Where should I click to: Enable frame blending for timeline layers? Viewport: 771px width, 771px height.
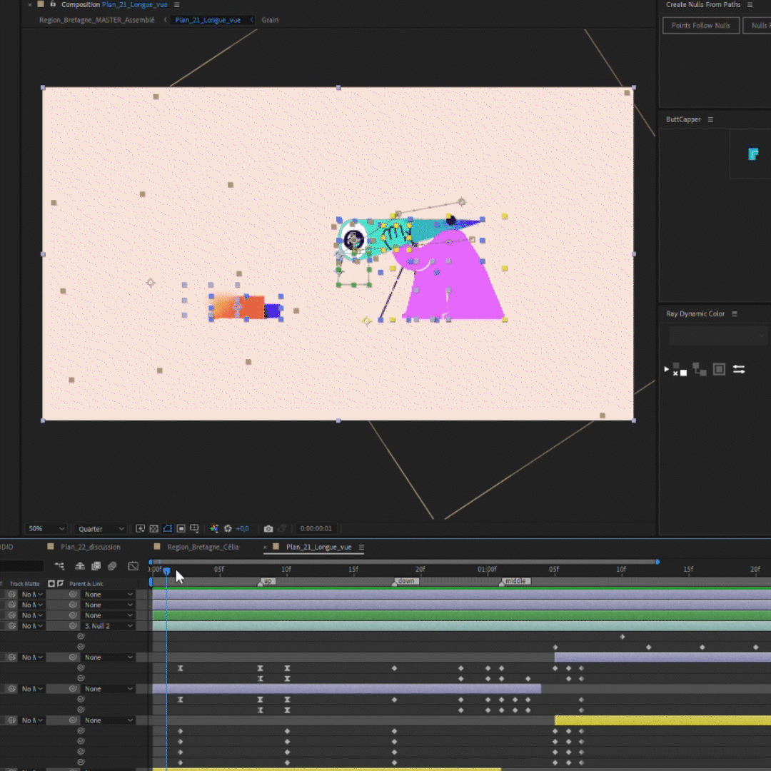(96, 566)
